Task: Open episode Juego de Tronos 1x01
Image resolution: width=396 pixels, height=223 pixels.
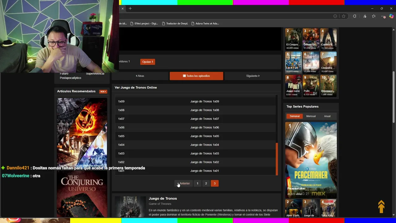Action: (195, 171)
